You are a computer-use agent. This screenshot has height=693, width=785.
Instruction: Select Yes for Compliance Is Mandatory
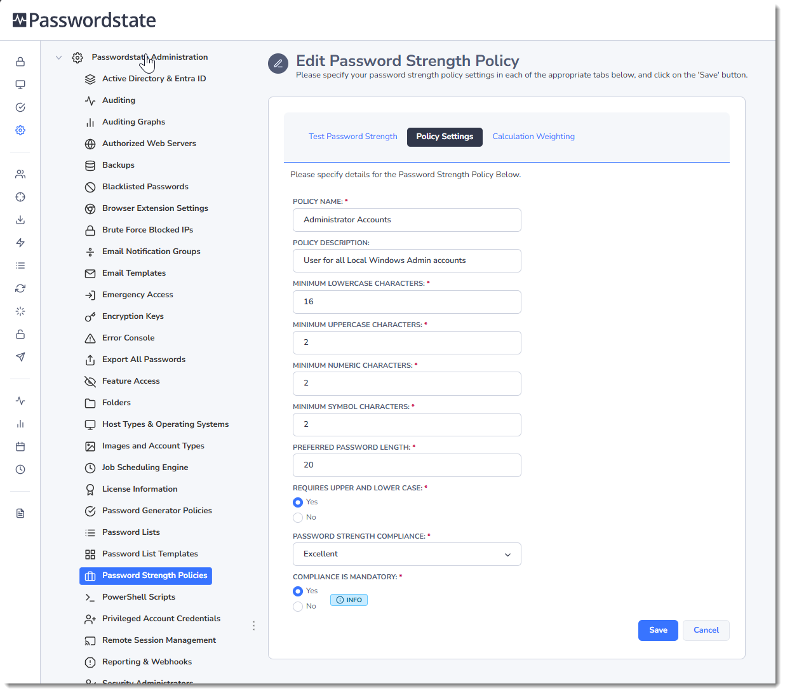(298, 591)
